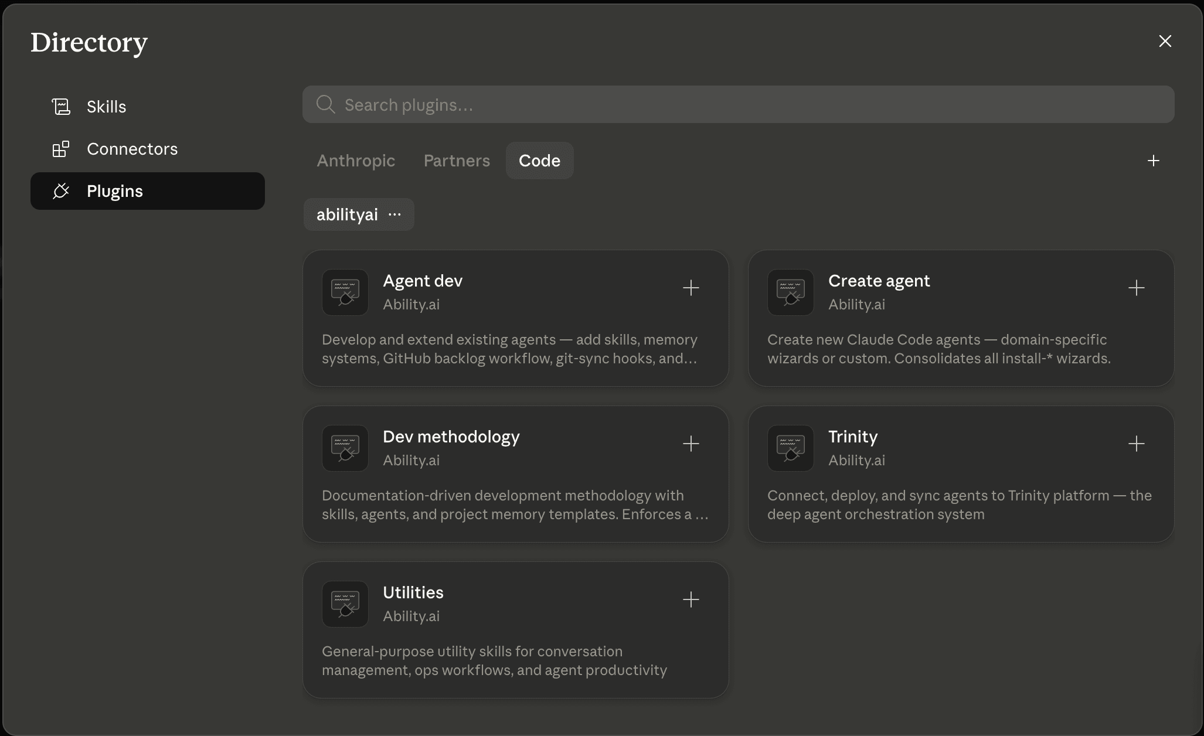Open the Agent dev title
The height and width of the screenshot is (736, 1204).
coord(423,281)
